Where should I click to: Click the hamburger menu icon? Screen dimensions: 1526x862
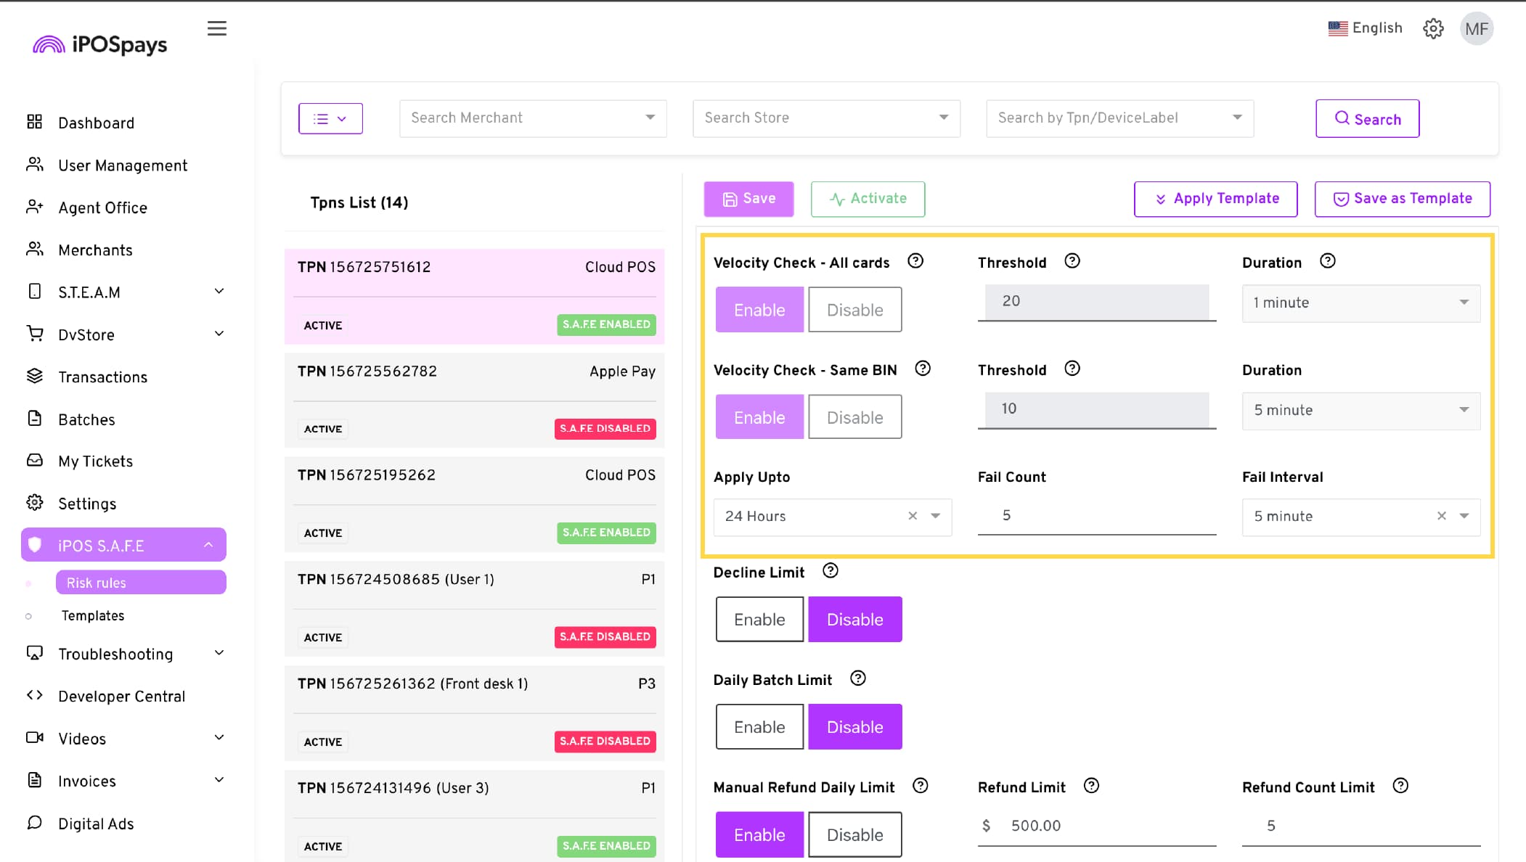click(x=216, y=28)
